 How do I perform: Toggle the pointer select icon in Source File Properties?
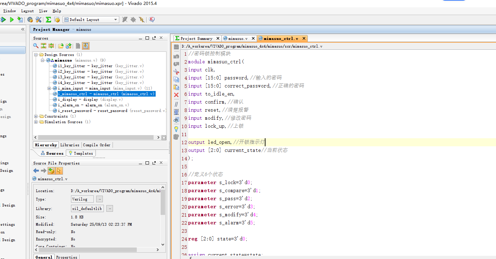tap(59, 171)
